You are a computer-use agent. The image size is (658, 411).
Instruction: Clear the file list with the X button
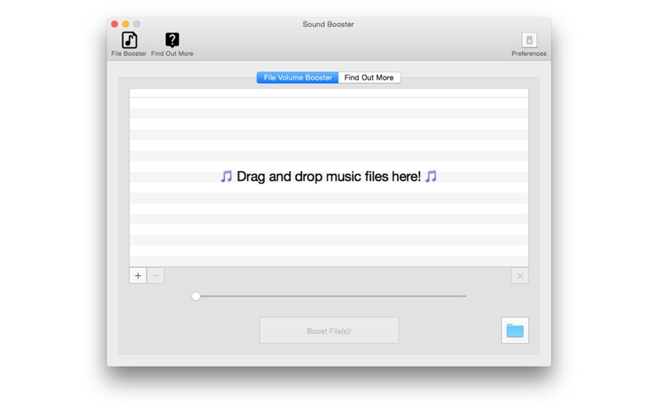(x=520, y=275)
